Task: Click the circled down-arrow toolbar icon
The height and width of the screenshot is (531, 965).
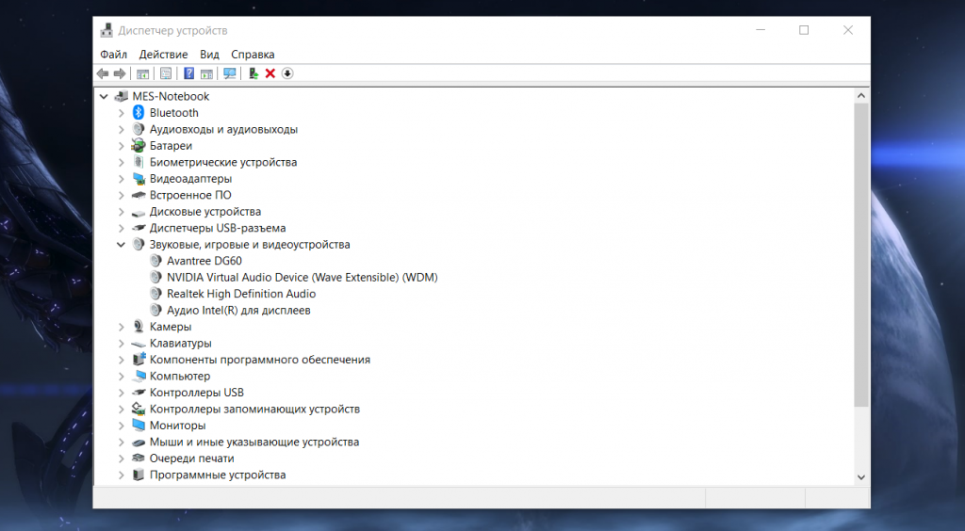Action: coord(287,73)
